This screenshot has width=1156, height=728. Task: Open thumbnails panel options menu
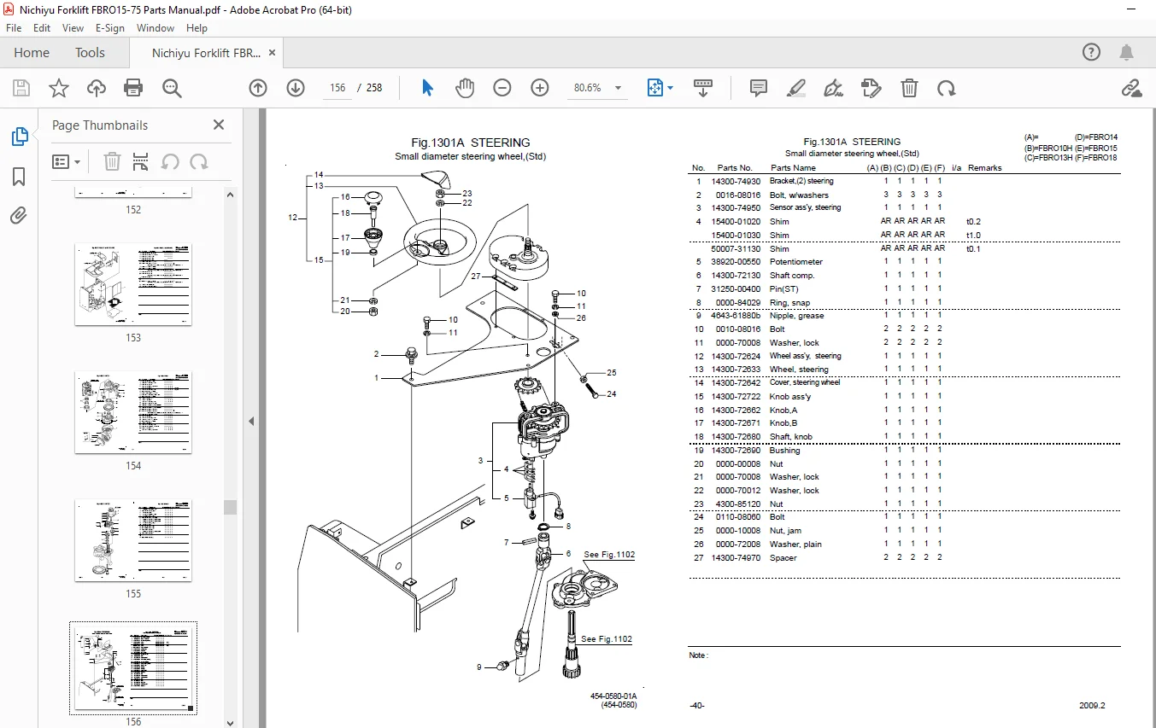click(x=67, y=161)
